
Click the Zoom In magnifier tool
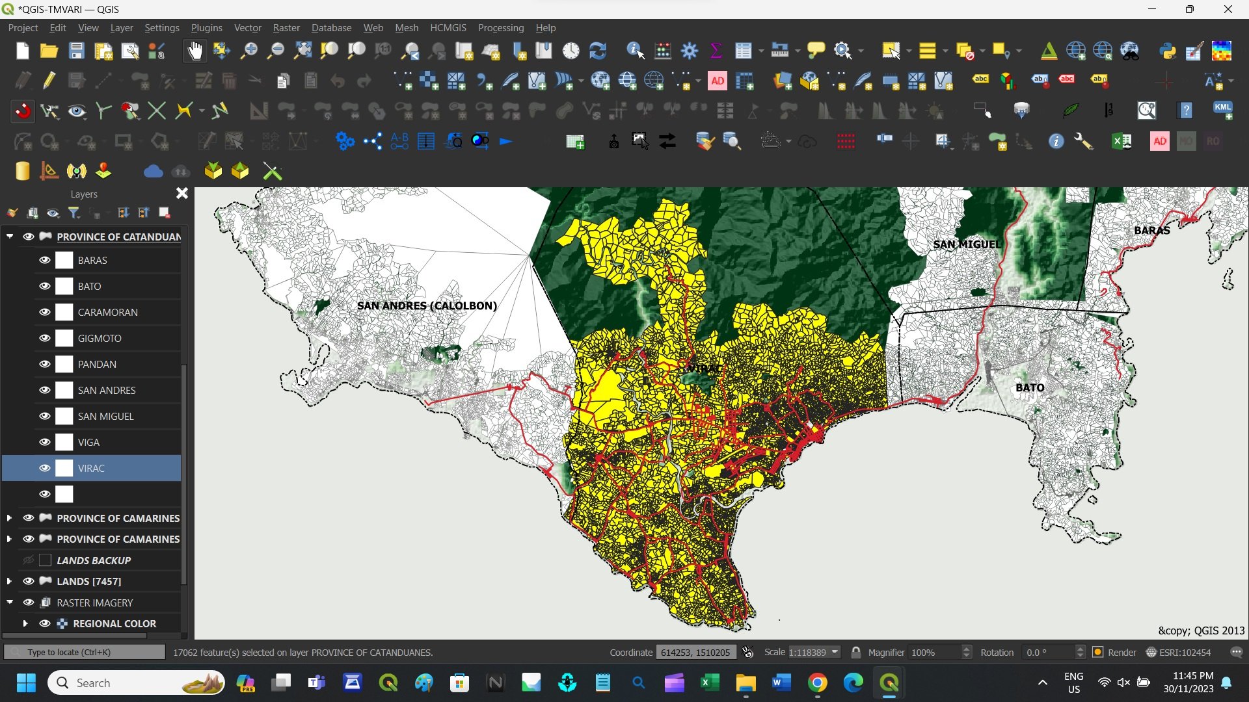click(x=248, y=51)
